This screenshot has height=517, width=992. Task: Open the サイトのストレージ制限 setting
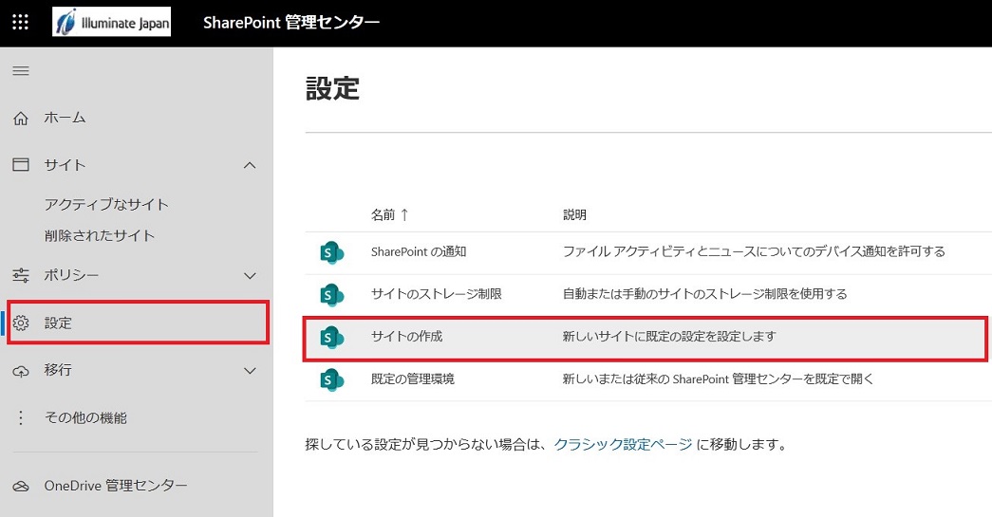click(x=437, y=294)
